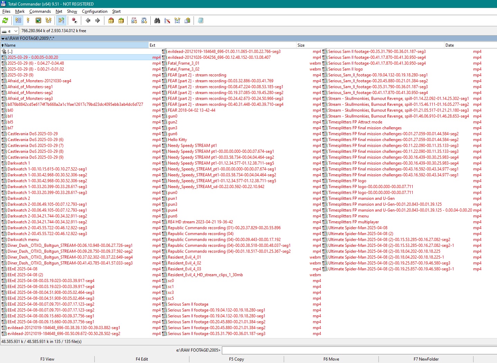Select file Timesplitters FP multiplayer
The image size is (497, 363).
[x=354, y=222]
